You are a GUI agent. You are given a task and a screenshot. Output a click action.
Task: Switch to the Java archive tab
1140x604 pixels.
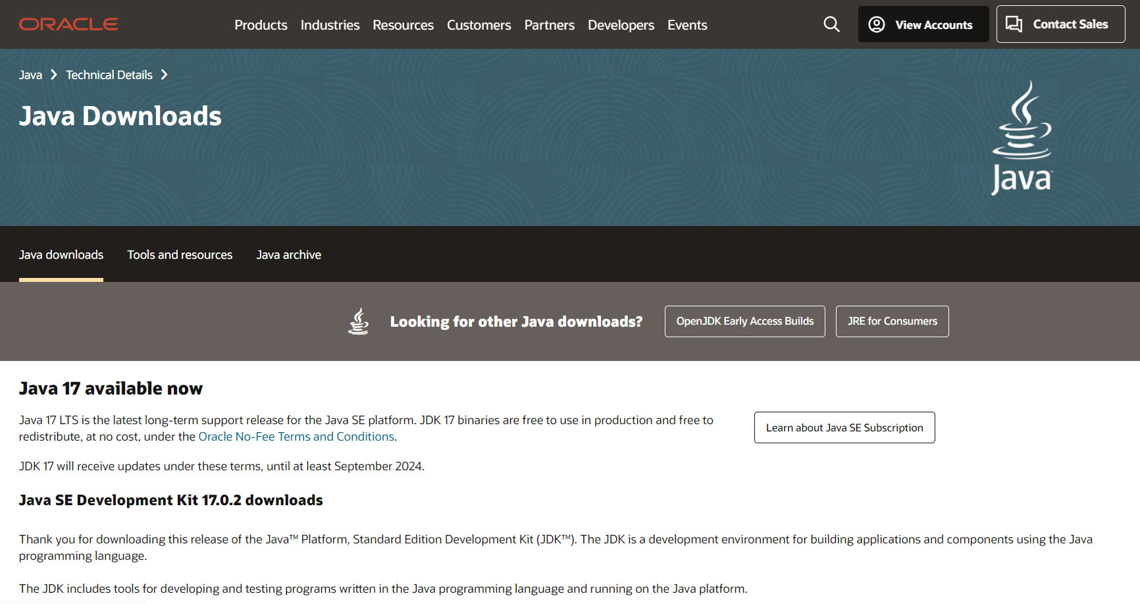(x=289, y=255)
